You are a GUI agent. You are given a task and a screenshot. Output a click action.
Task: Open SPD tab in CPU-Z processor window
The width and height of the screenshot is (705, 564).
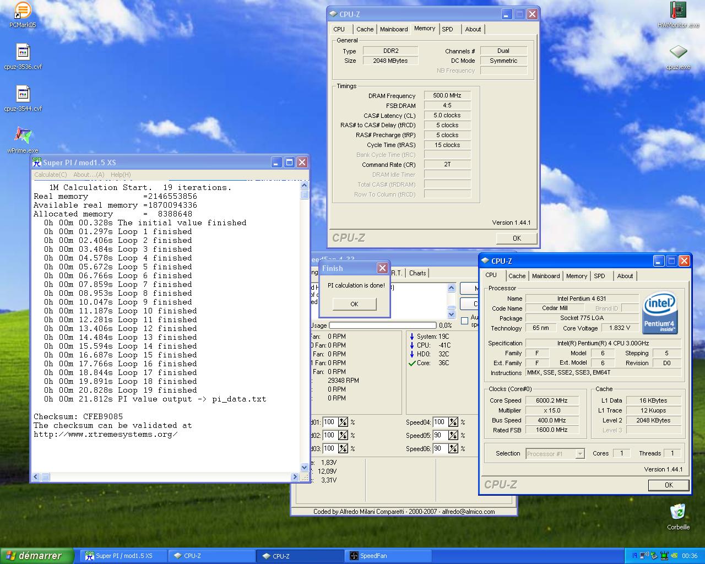click(599, 276)
